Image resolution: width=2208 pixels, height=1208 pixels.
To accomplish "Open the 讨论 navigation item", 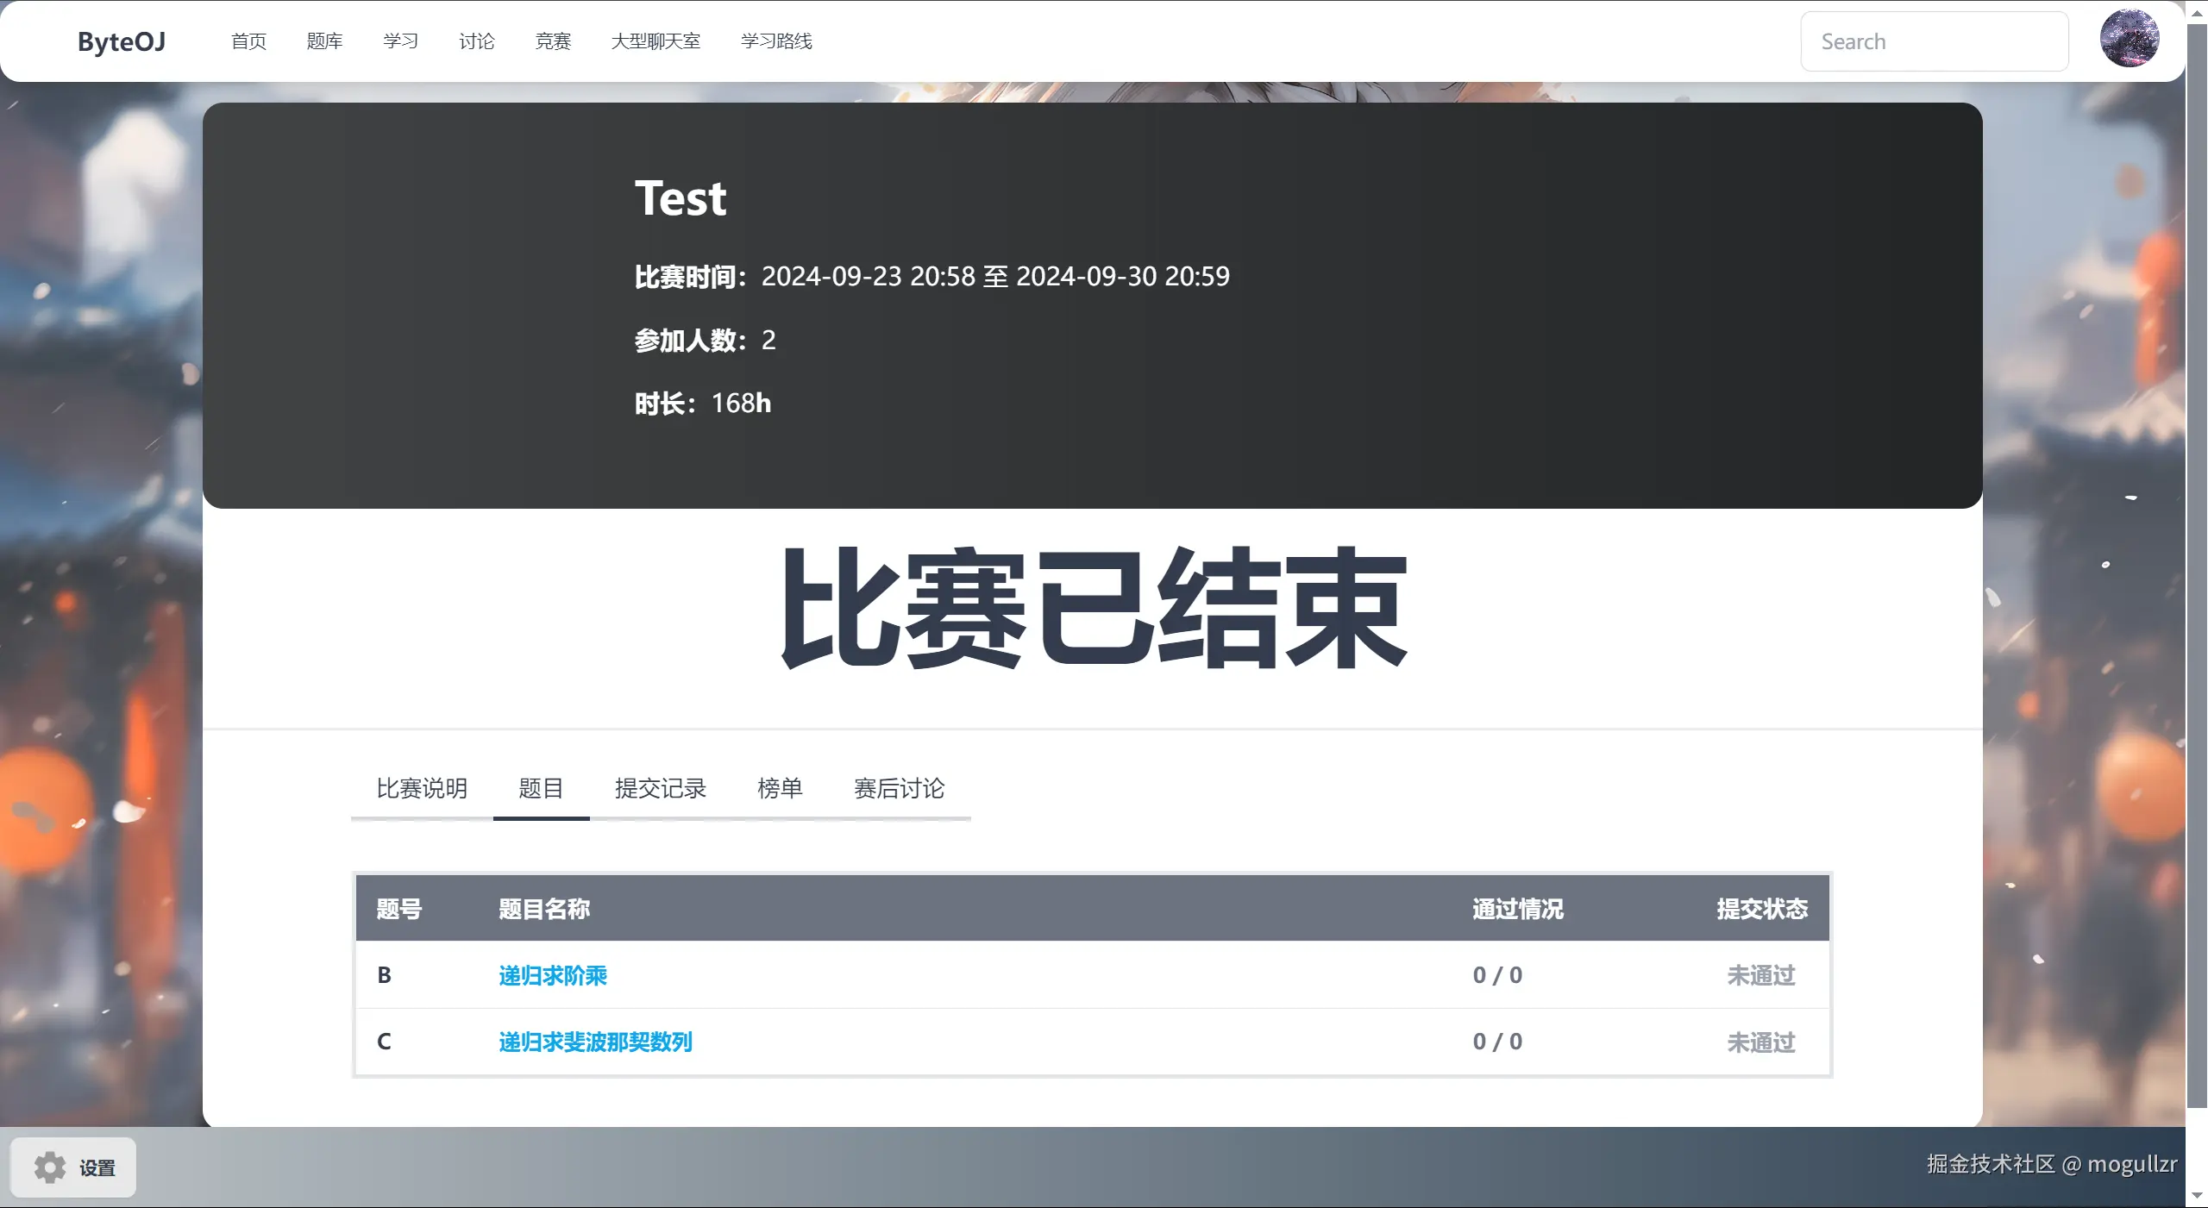I will tap(477, 41).
